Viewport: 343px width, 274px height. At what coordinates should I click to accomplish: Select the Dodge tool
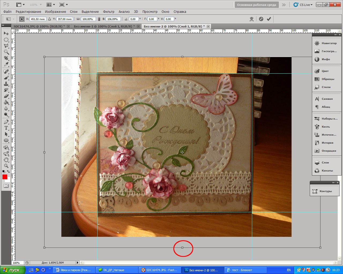coord(6,115)
